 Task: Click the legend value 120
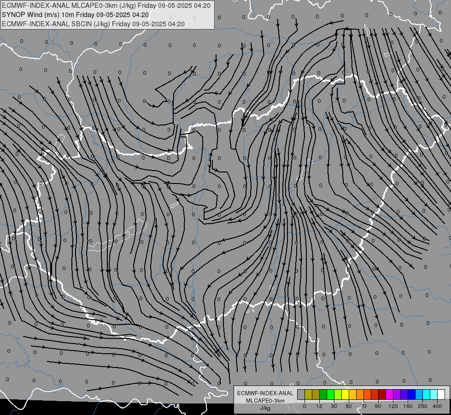click(x=393, y=406)
